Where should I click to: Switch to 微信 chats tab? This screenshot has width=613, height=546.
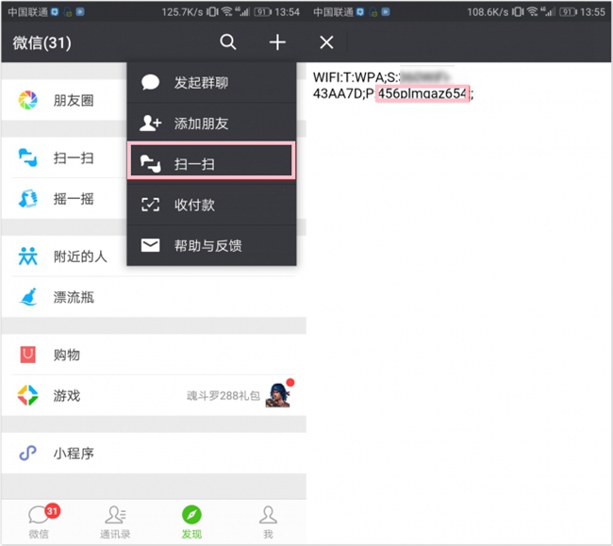39,521
